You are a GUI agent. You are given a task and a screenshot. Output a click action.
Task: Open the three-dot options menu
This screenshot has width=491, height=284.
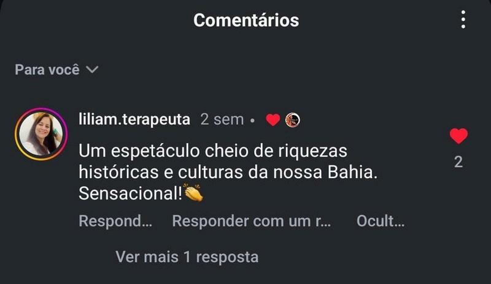tap(463, 20)
